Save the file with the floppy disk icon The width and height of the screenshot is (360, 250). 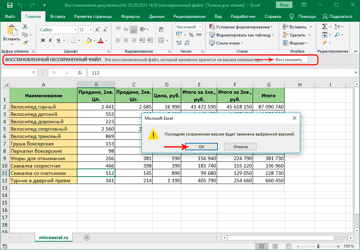pyautogui.click(x=10, y=6)
